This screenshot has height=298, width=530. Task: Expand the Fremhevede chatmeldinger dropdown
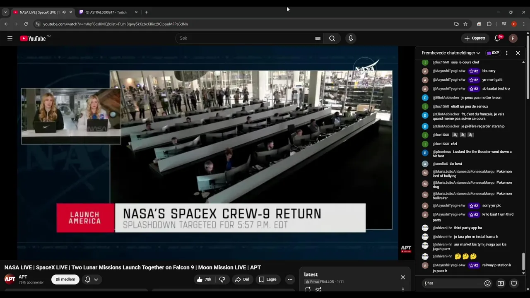pyautogui.click(x=451, y=53)
